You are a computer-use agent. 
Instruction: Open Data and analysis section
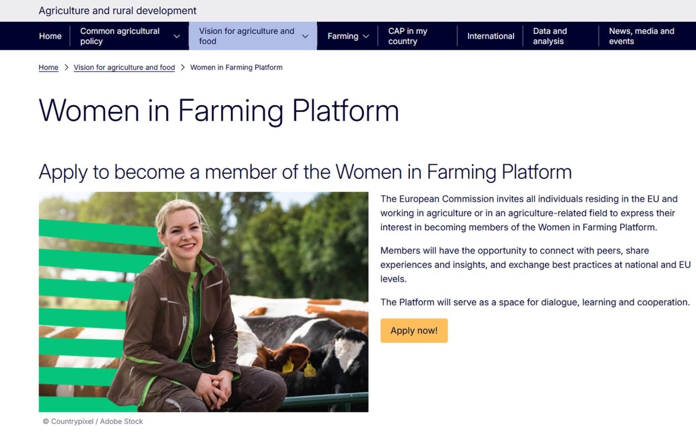(549, 36)
